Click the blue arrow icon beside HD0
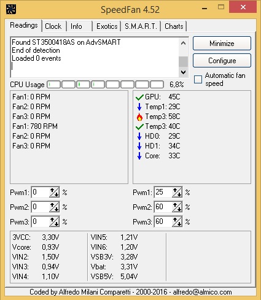Screen dimensions: 261x300 [x=139, y=136]
